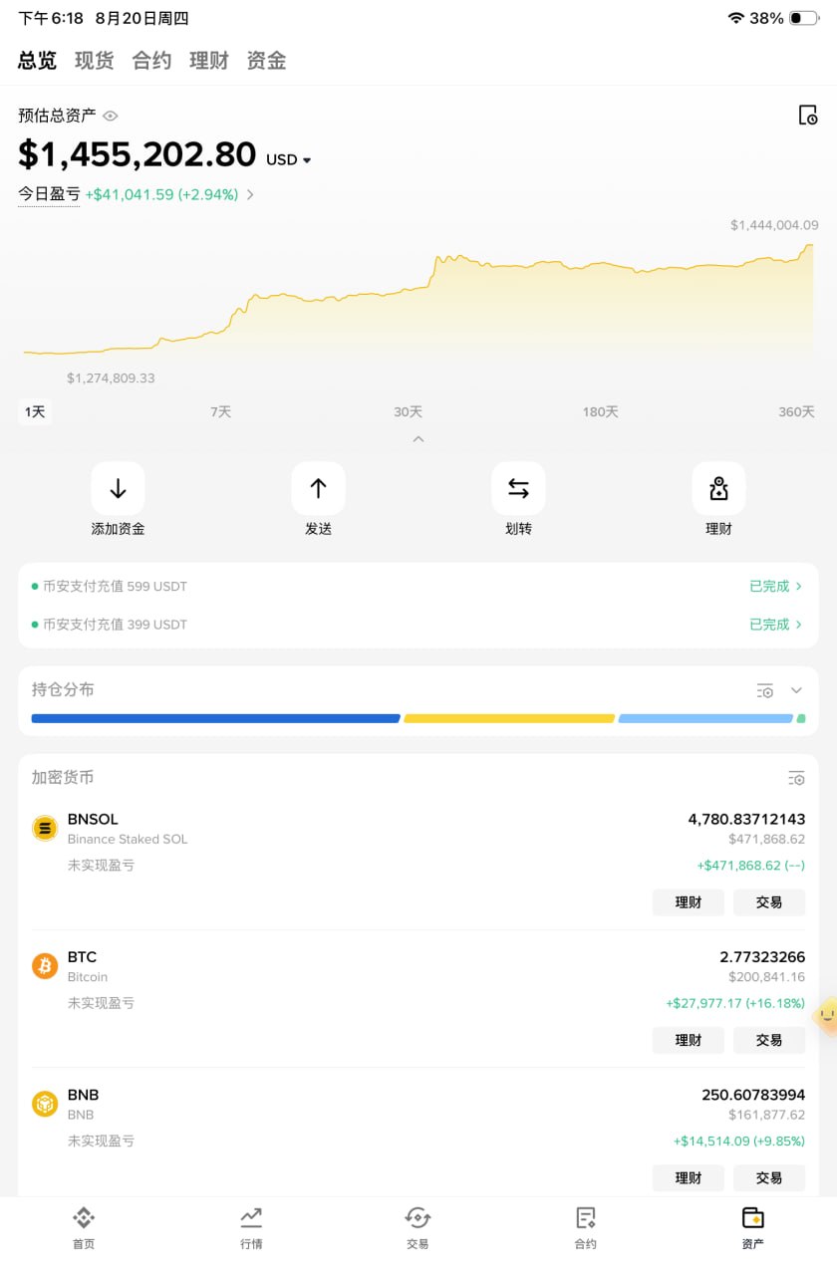
Task: Open today's PnL details chevron
Action: [x=250, y=195]
